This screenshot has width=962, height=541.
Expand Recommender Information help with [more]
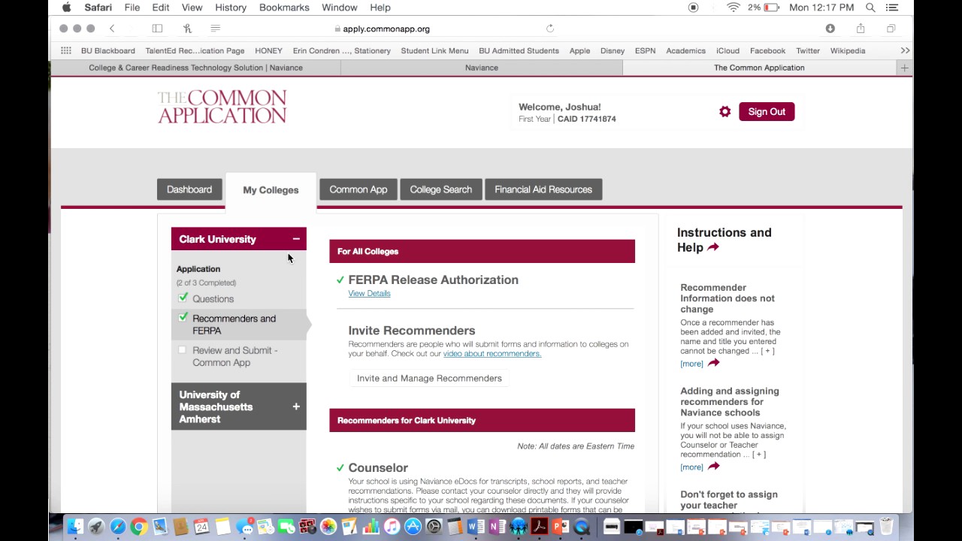(691, 364)
